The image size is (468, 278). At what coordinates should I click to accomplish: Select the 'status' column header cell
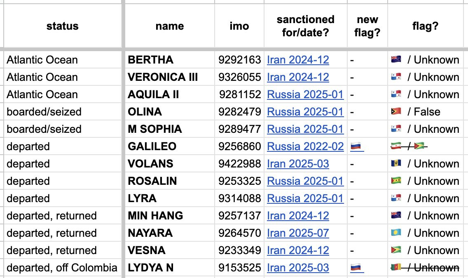(x=62, y=26)
